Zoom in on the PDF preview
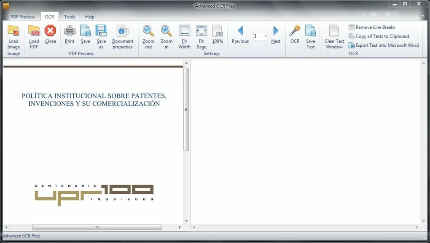430x243 pixels. tap(166, 37)
